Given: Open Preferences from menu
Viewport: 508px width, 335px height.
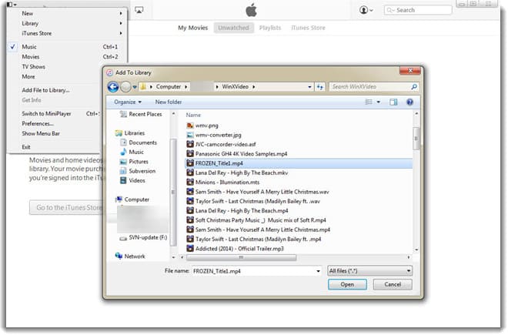Looking at the screenshot, I should [x=38, y=123].
